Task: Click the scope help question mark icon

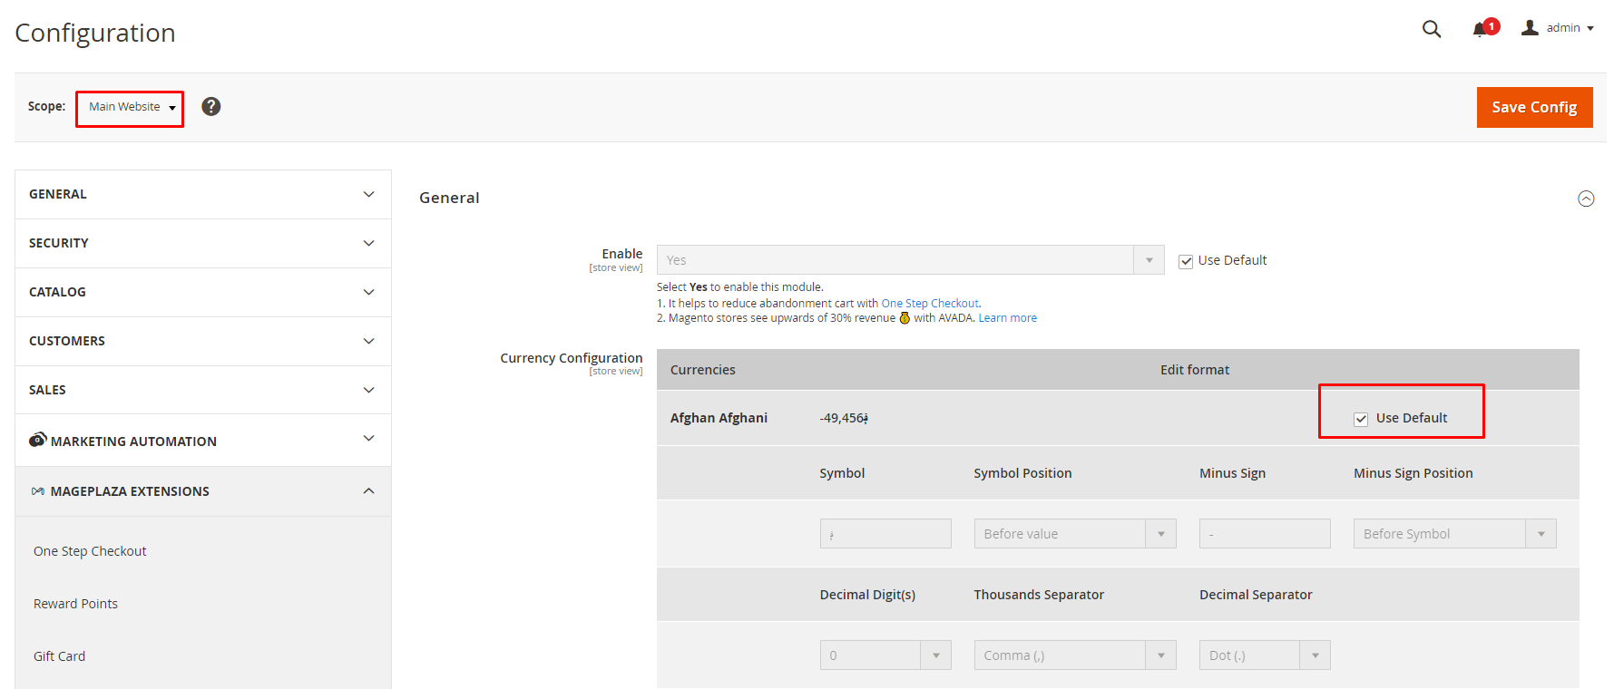Action: (x=210, y=107)
